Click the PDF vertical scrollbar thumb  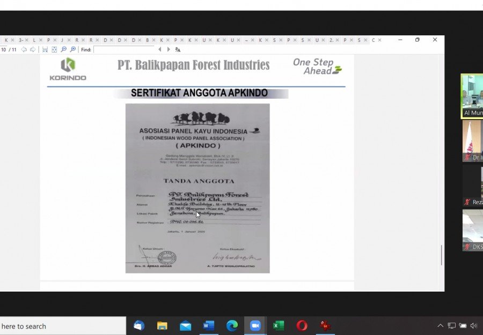click(x=441, y=255)
